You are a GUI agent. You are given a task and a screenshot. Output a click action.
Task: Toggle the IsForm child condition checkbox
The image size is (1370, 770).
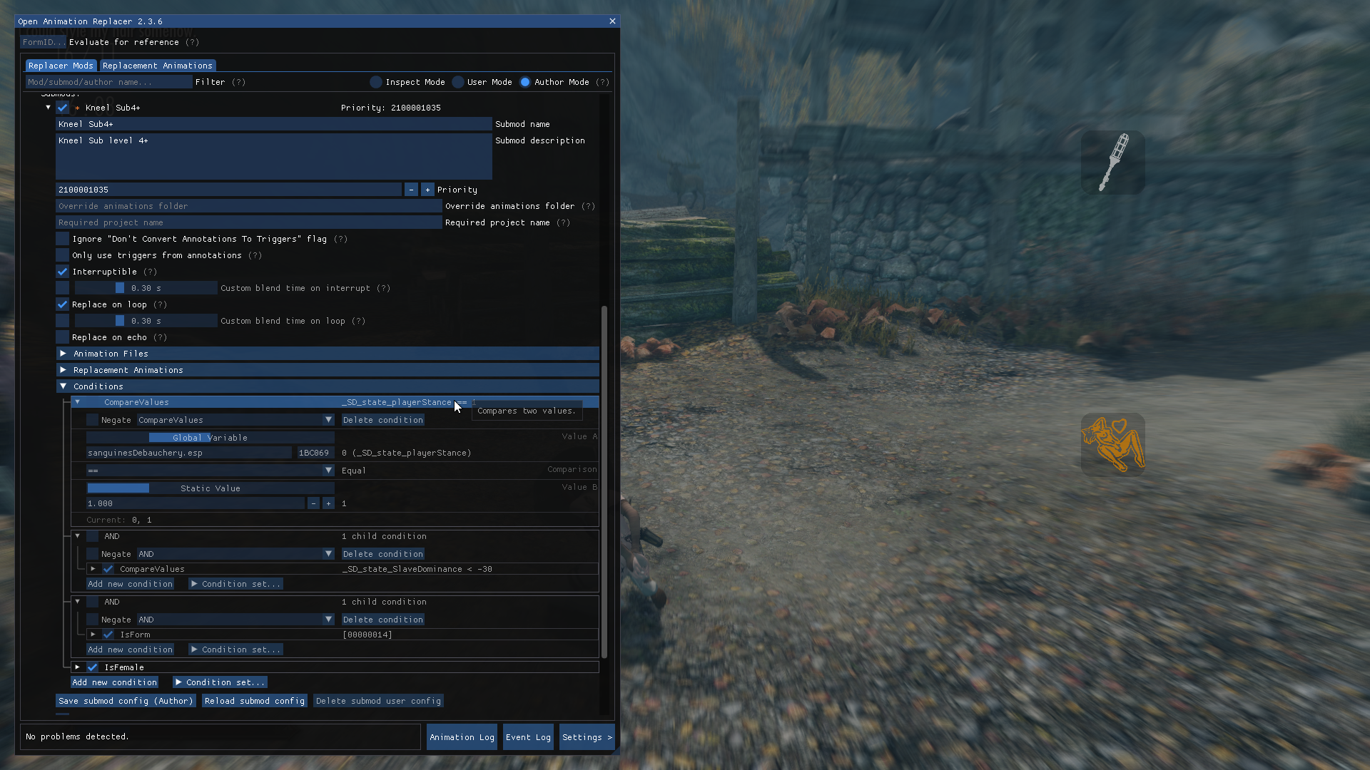[108, 635]
